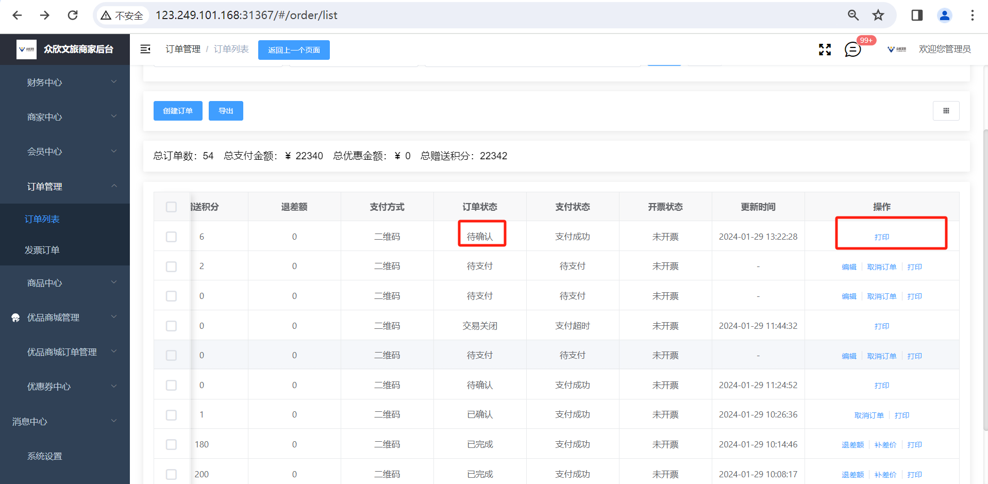Screen dimensions: 988x484
Task: Toggle the browser side panel
Action: click(917, 15)
